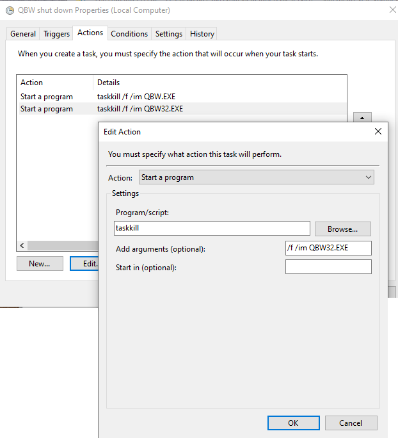View the History tab
Screen dimensions: 398x438
click(202, 34)
